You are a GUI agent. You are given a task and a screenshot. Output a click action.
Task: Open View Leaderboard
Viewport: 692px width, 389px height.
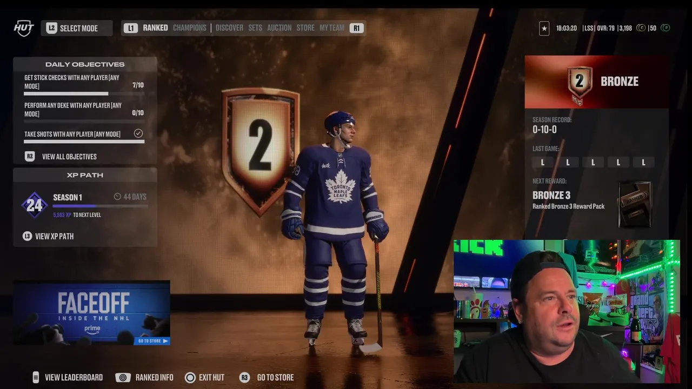[x=74, y=377]
